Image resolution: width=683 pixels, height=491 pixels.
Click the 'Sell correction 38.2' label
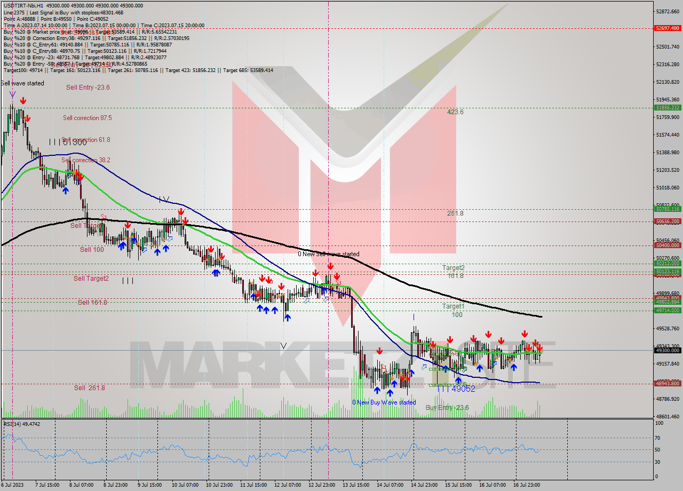pos(86,160)
